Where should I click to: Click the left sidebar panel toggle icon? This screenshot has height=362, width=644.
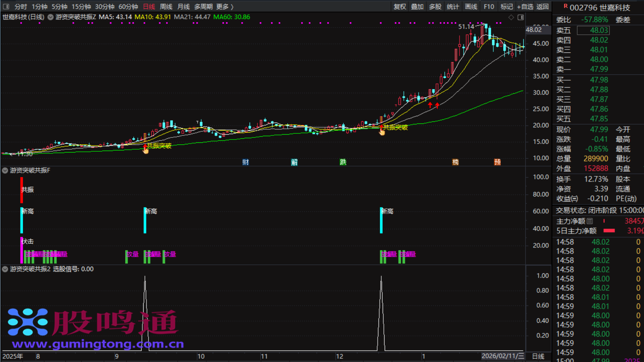click(x=6, y=7)
